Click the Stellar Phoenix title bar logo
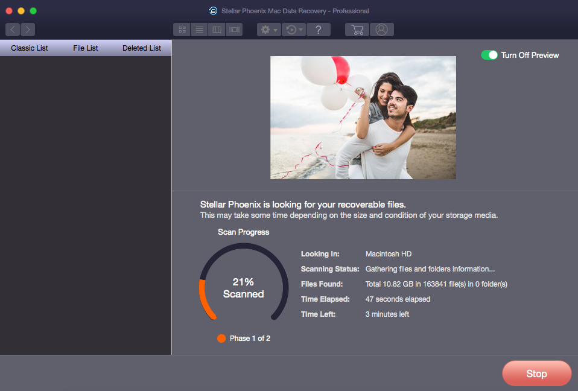578x391 pixels. [x=213, y=11]
